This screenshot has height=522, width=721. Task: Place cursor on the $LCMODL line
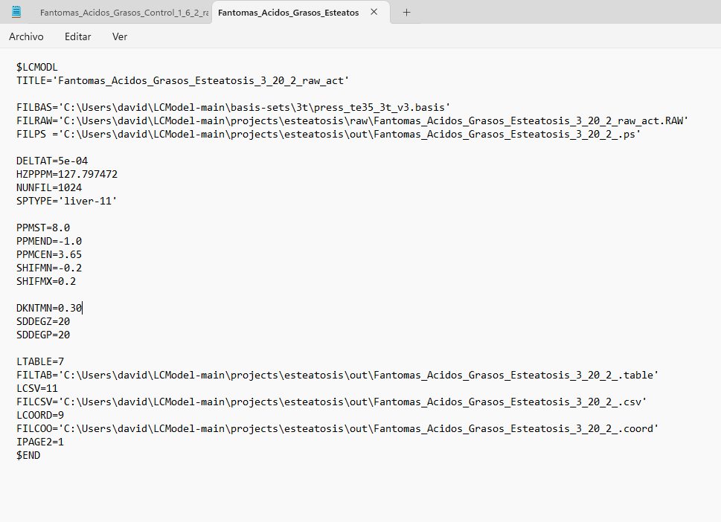coord(36,67)
